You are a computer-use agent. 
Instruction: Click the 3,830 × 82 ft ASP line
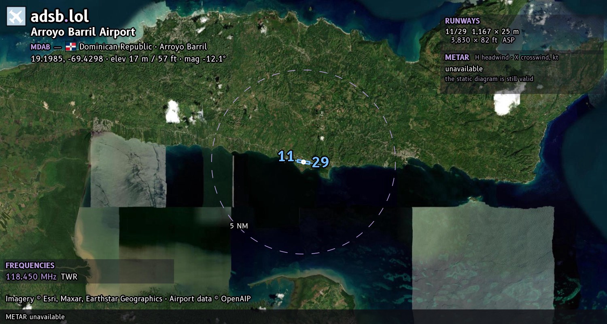coord(483,40)
